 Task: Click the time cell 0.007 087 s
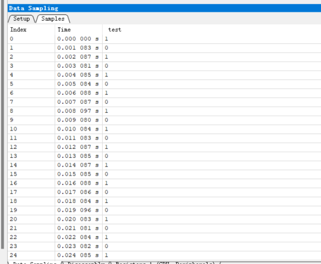pos(78,102)
